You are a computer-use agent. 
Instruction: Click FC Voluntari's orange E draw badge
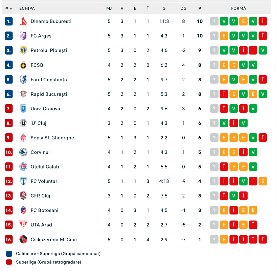click(x=263, y=181)
